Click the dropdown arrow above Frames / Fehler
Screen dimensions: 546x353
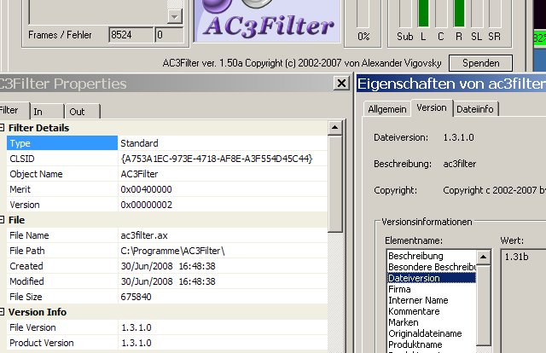click(x=175, y=16)
